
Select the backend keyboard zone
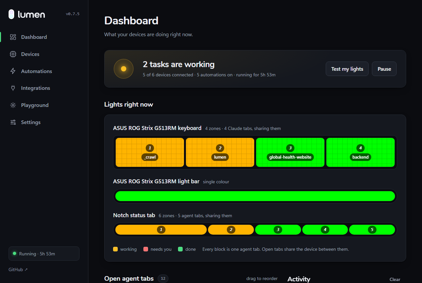point(360,152)
